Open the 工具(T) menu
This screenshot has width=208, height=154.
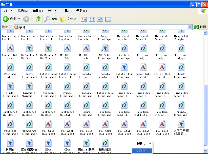[67, 11]
